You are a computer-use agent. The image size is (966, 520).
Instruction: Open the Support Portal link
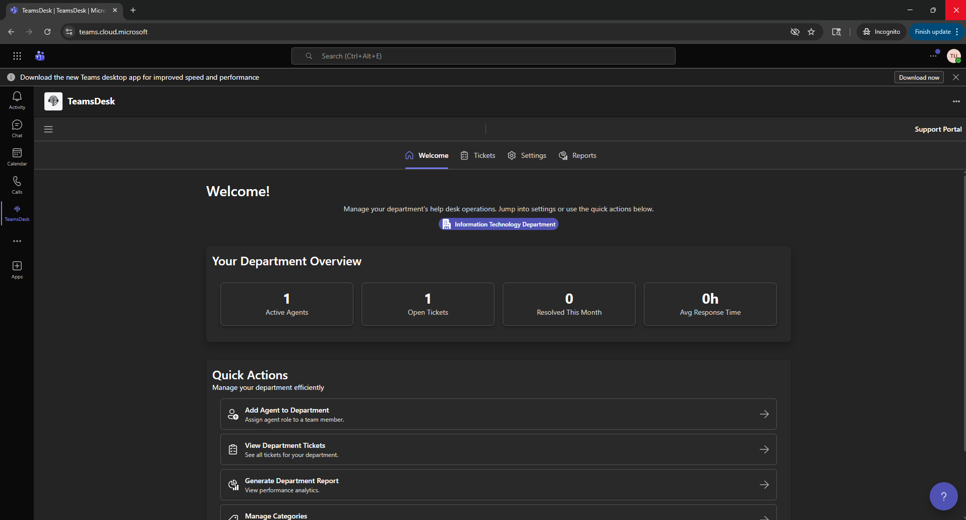(938, 129)
